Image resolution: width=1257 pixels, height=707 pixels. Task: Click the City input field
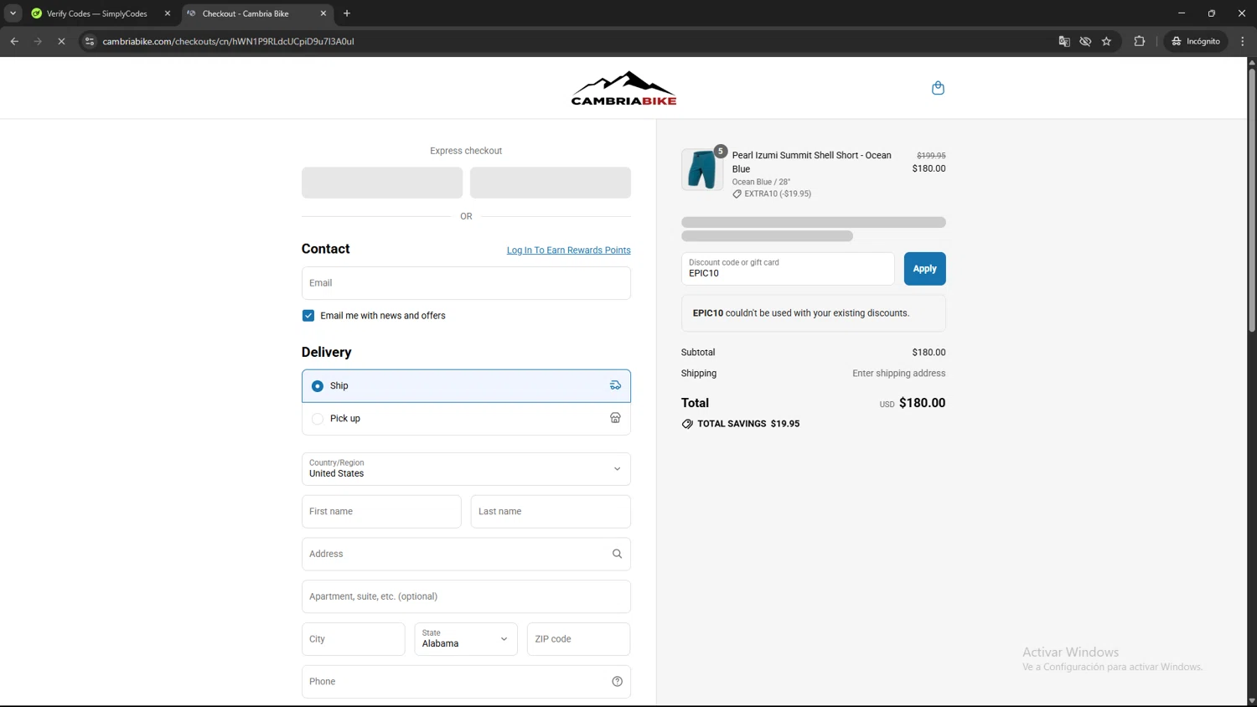coord(354,639)
